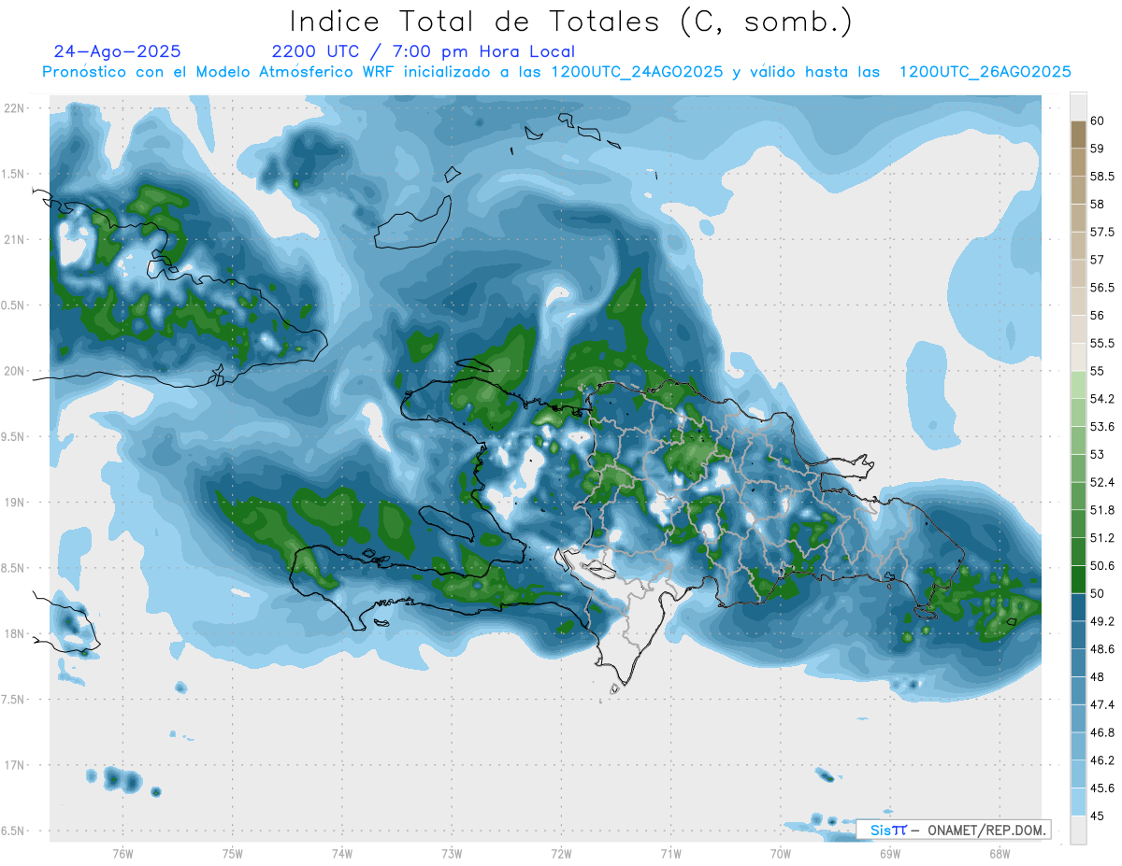Click the 57.5 label on the color scale

[x=1101, y=232]
